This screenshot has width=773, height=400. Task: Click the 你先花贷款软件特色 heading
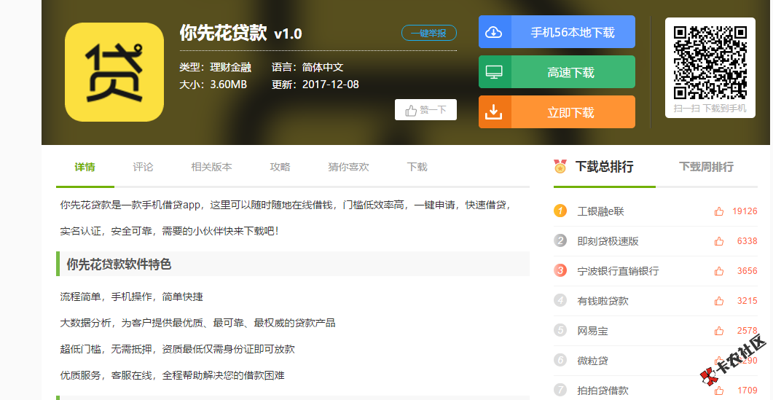pyautogui.click(x=119, y=264)
